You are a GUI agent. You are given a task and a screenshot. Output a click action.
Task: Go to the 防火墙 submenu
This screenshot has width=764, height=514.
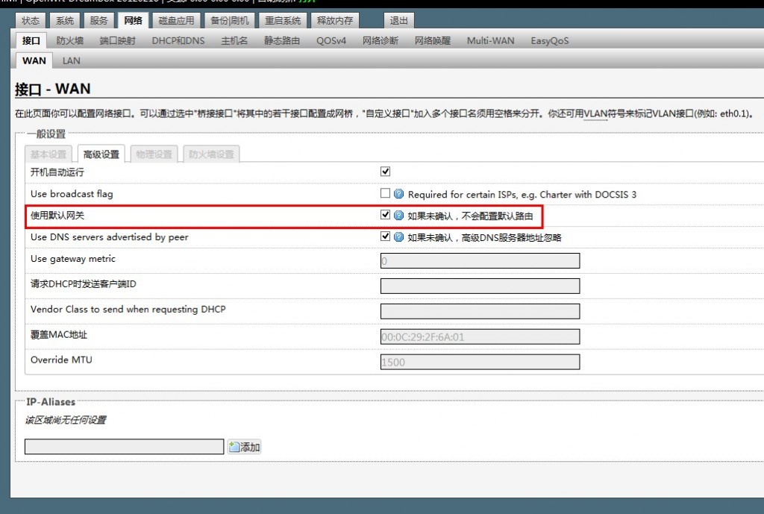pyautogui.click(x=70, y=41)
